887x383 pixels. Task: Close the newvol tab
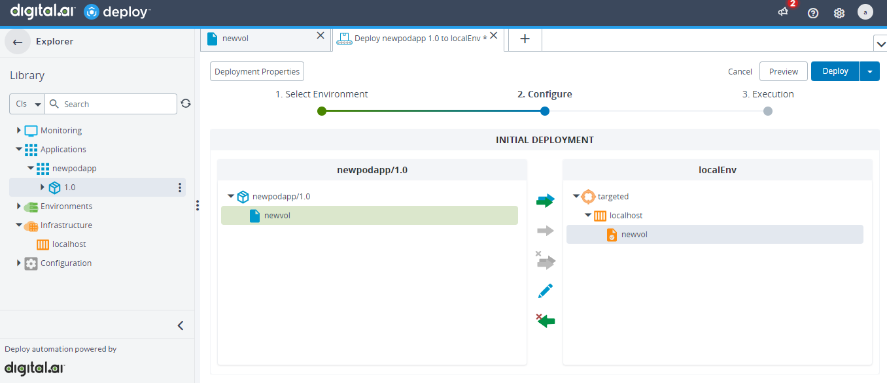321,36
